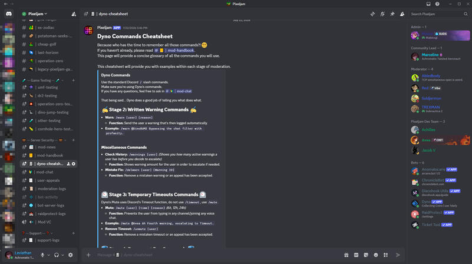The image size is (472, 264).
Task: Open the moderation-logs channel
Action: tap(48, 189)
